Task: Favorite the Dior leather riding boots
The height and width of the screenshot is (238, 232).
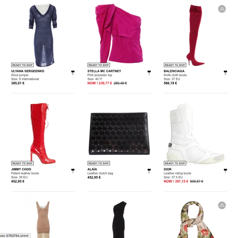Action: 225,170
